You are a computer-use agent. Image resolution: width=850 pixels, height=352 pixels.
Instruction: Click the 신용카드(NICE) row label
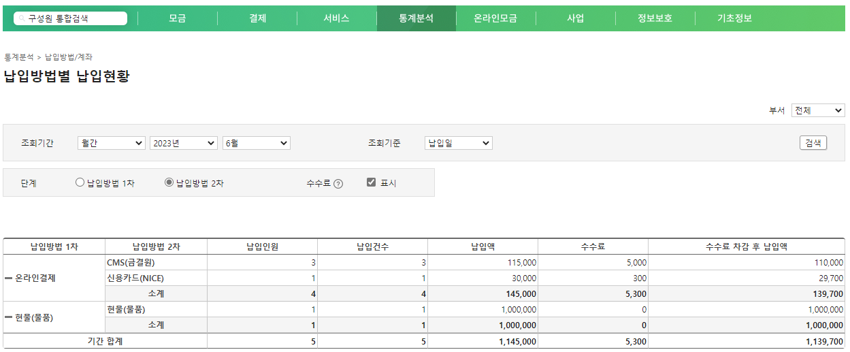click(x=135, y=278)
